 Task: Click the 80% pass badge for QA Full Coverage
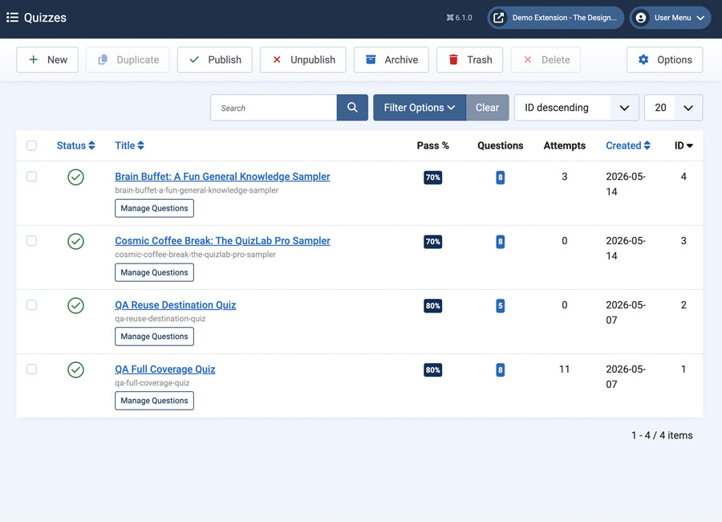[433, 369]
